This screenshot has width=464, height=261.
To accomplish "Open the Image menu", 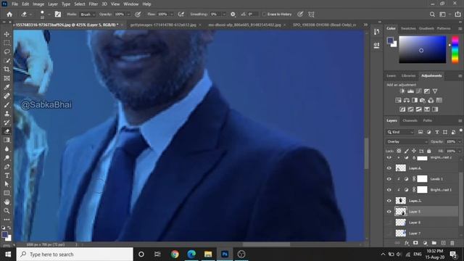I will (38, 4).
